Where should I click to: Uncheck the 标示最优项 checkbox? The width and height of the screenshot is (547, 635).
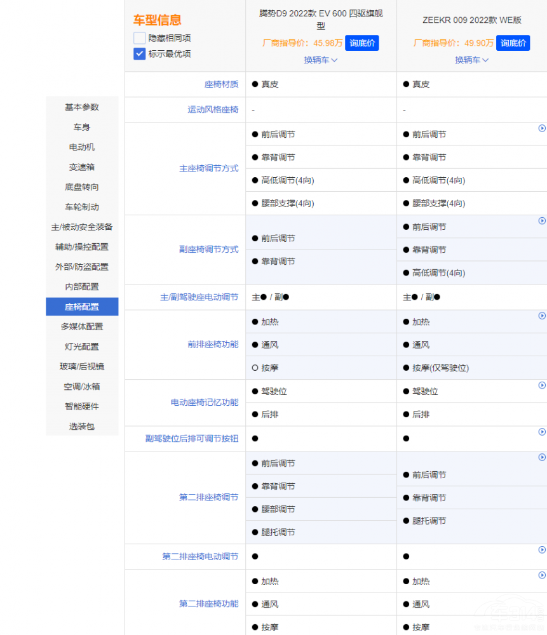coord(138,54)
